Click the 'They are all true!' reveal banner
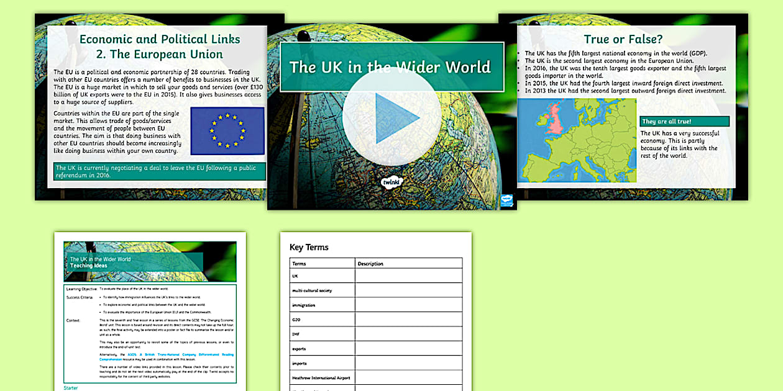783x391 pixels. click(x=685, y=120)
